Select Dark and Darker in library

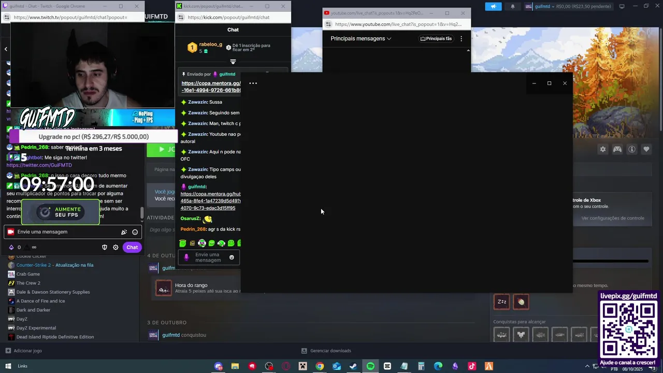click(x=33, y=310)
